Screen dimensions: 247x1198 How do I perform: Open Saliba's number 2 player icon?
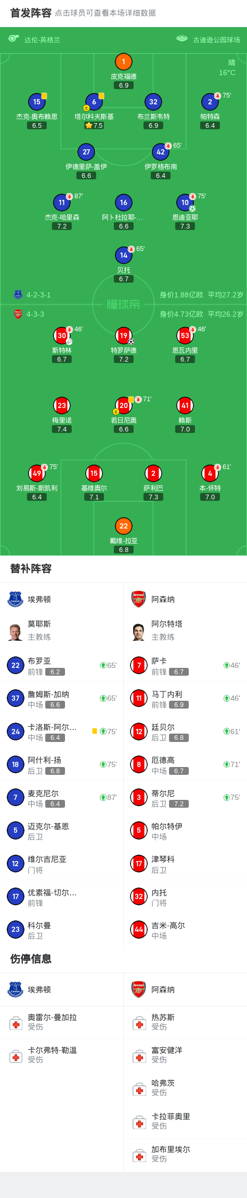pos(153,473)
